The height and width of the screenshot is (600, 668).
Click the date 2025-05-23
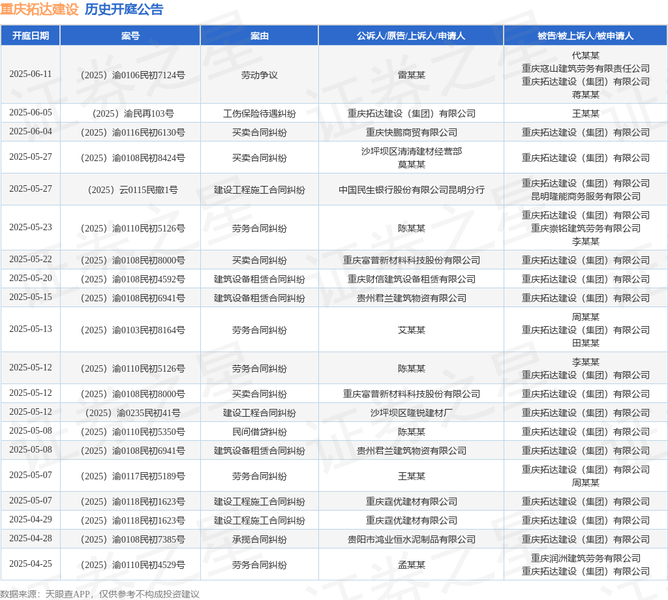[31, 228]
